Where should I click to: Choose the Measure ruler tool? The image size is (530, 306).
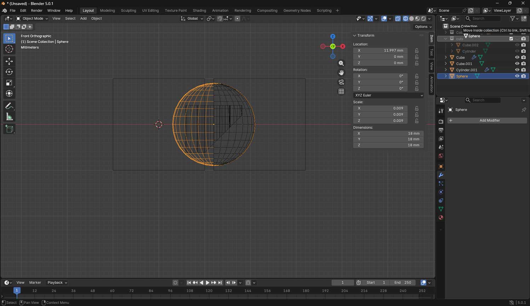9,117
